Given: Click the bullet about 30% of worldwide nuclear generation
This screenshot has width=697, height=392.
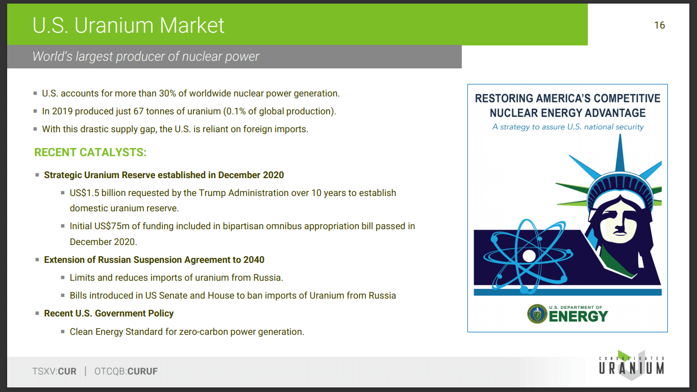Looking at the screenshot, I should click(x=191, y=93).
